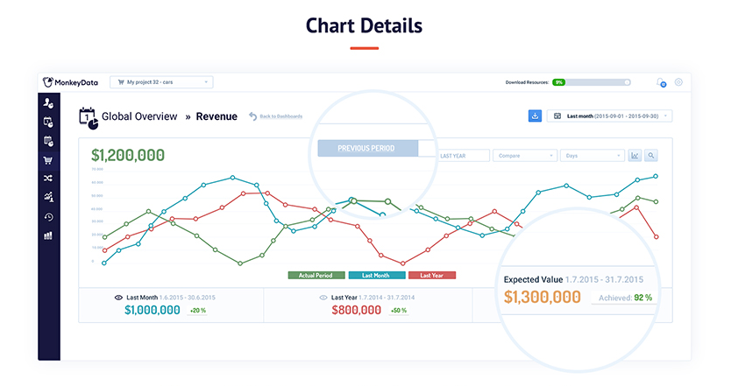Click the Global Overview breadcrumb

click(139, 116)
